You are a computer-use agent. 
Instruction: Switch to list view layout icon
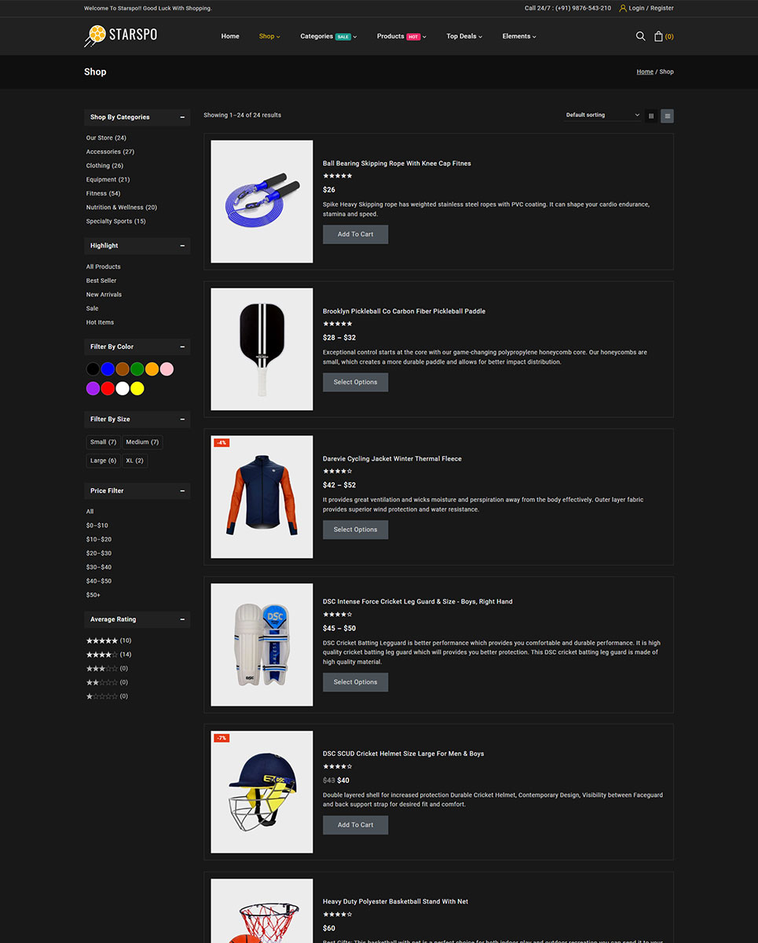(667, 116)
